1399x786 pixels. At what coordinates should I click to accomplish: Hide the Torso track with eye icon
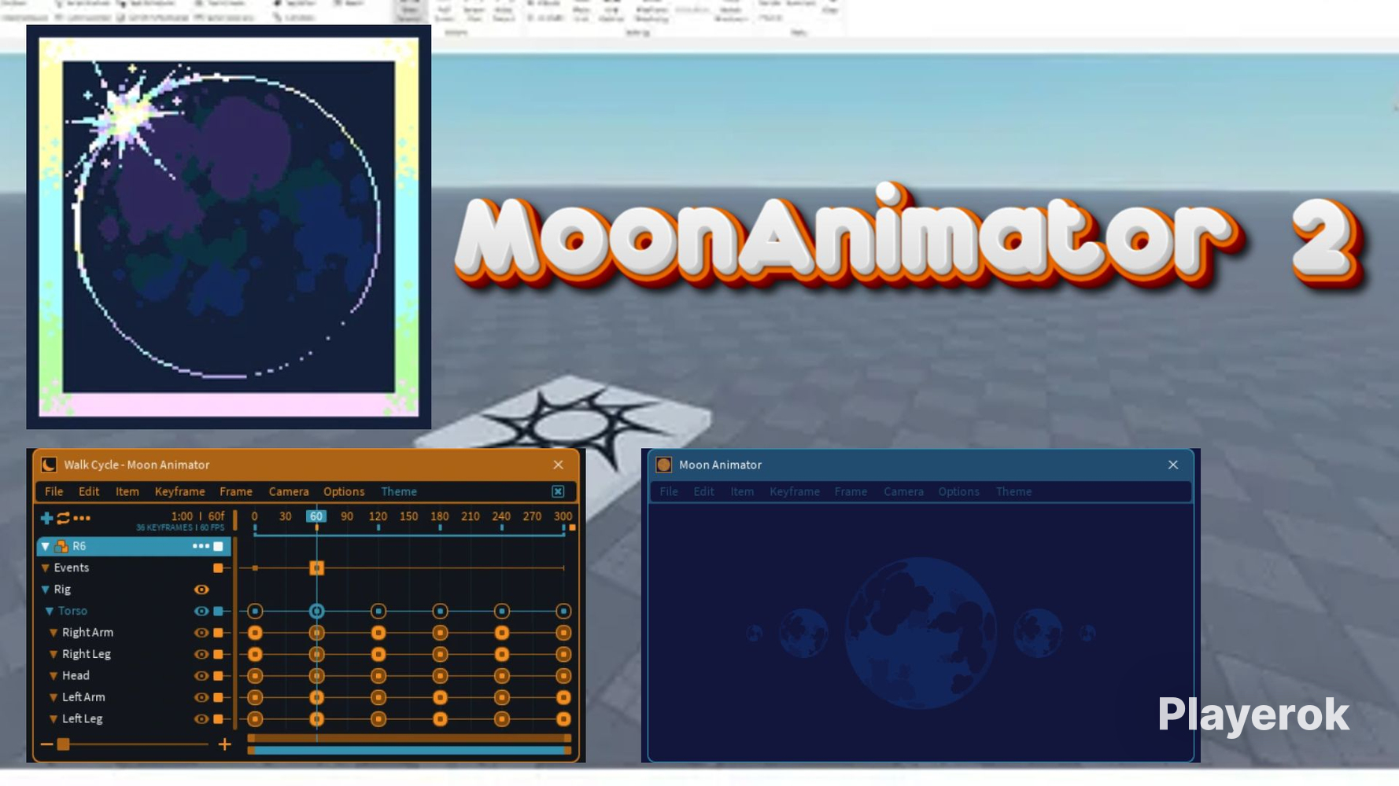(x=201, y=611)
